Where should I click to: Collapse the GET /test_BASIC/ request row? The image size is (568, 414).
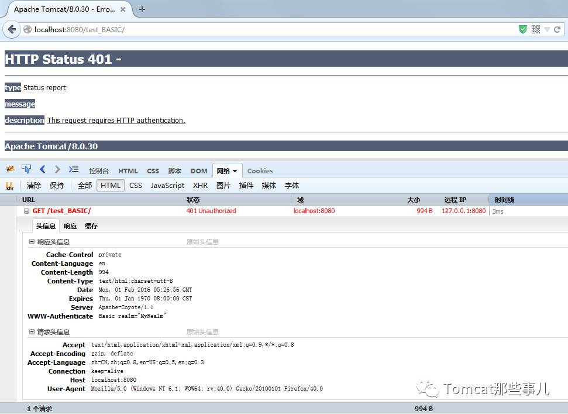pos(26,211)
